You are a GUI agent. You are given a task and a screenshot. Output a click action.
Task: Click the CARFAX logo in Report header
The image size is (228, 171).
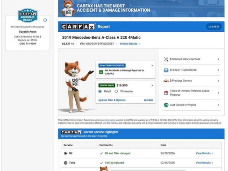click(78, 27)
